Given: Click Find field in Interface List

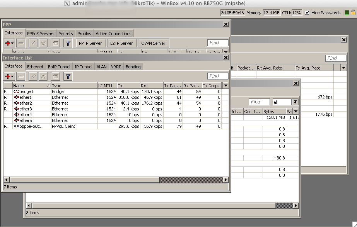Looking at the screenshot, I should click(218, 76).
